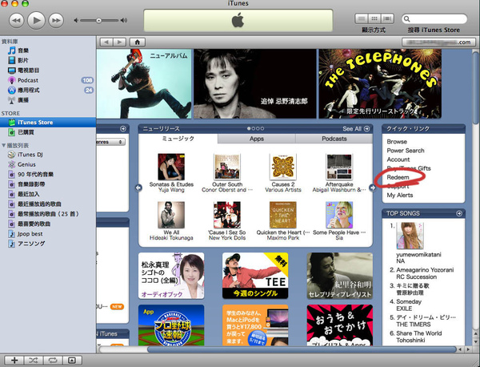Switch to list view mode
480x367 pixels.
362,18
